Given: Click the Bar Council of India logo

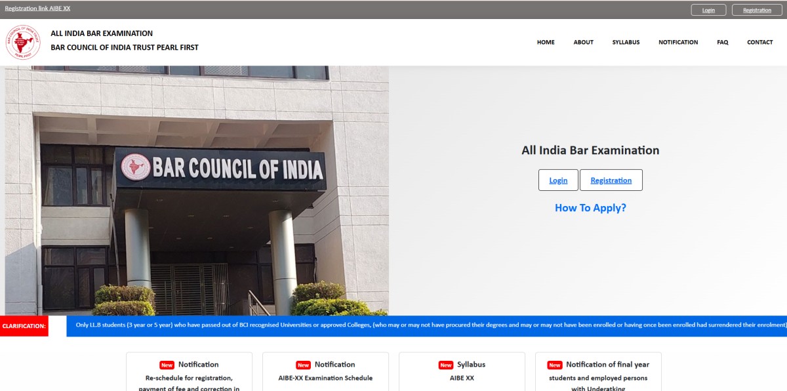Looking at the screenshot, I should 22,42.
